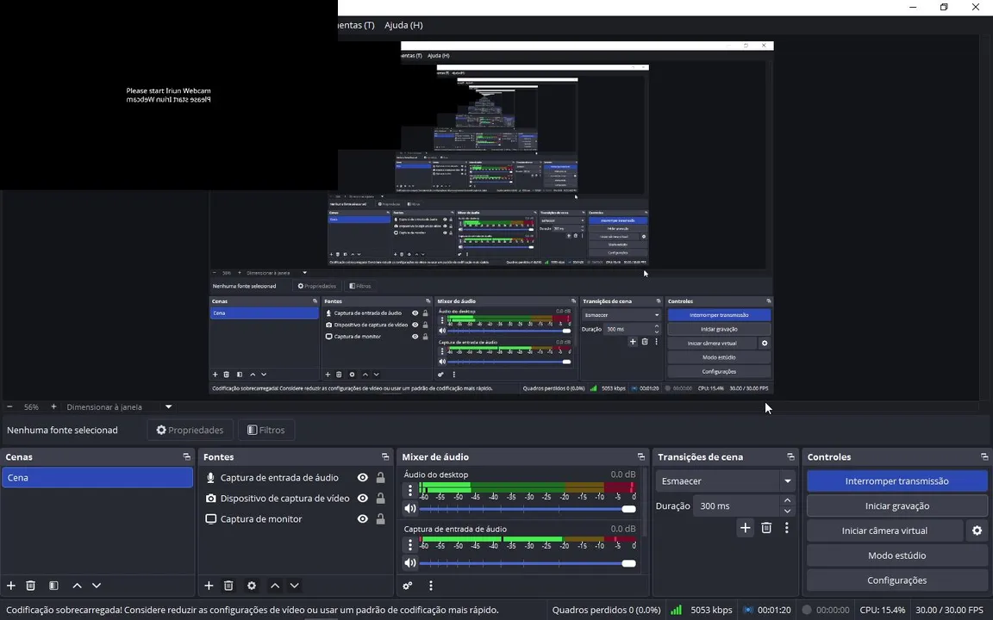Viewport: 993px width, 620px height.
Task: Mute Captura de entrada de áudio speaker icon
Action: (x=409, y=563)
